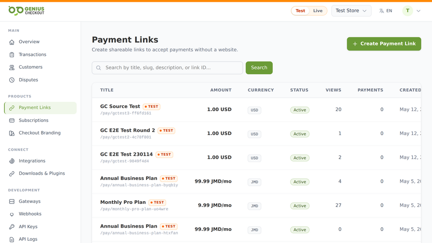Open GC E2E Test 230114 link
Screen dimensions: 432x243
126,154
